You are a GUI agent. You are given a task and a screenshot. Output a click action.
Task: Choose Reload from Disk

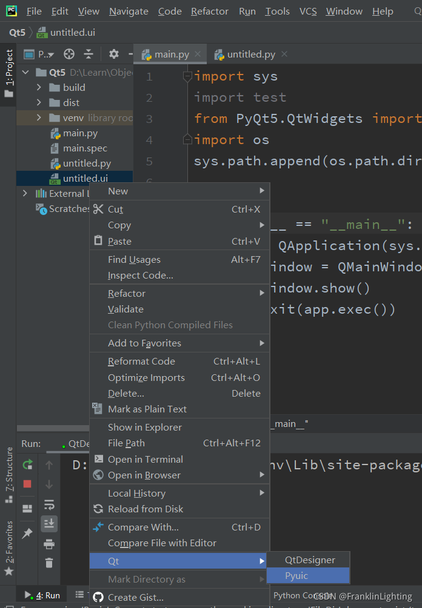pos(179,509)
